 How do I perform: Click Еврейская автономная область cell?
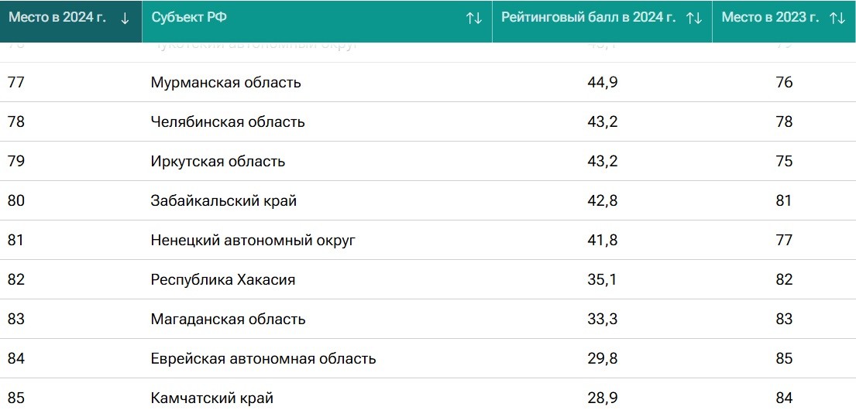[263, 359]
